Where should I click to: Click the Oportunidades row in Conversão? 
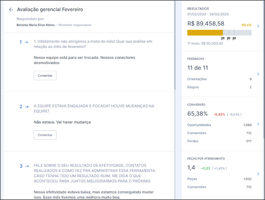(219, 125)
